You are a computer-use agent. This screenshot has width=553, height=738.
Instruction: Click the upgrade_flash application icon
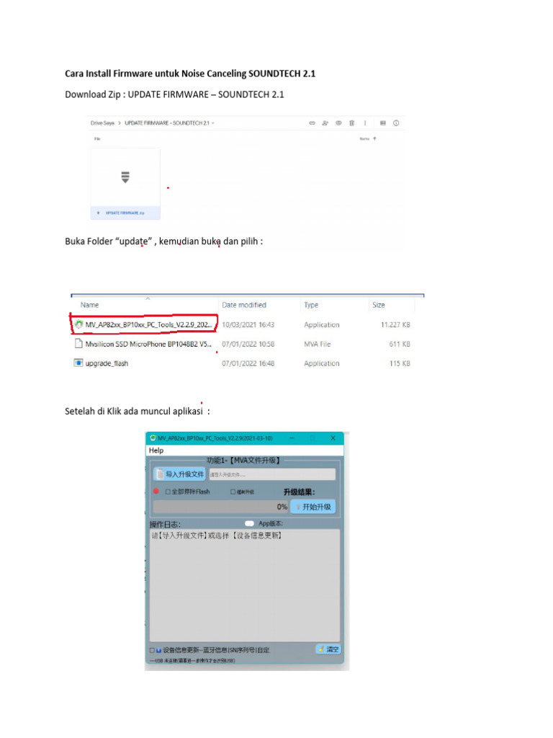click(78, 363)
